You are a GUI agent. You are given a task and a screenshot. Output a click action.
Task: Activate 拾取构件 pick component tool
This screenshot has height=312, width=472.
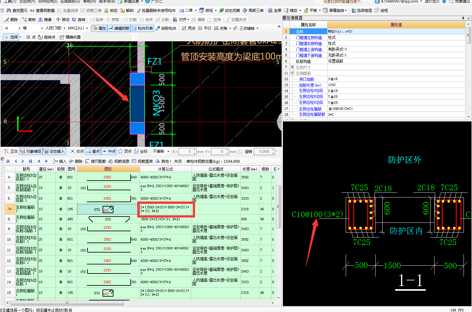166,28
